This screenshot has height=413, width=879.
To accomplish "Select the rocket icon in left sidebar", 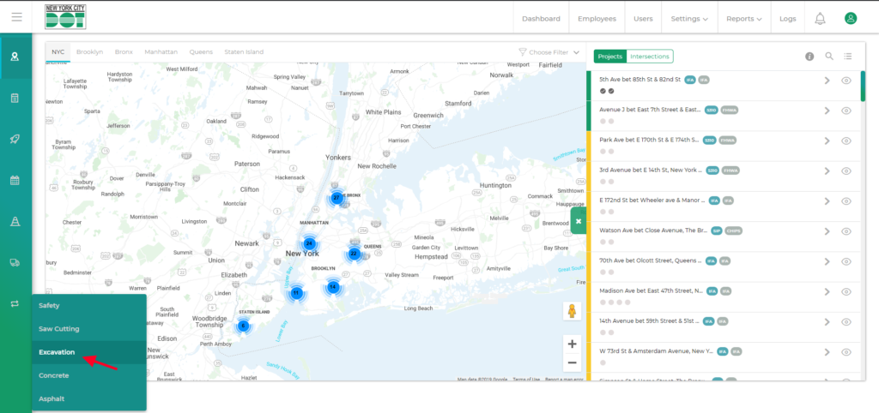I will (15, 139).
